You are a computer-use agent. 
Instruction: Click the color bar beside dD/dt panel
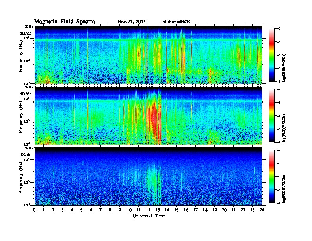(272, 116)
